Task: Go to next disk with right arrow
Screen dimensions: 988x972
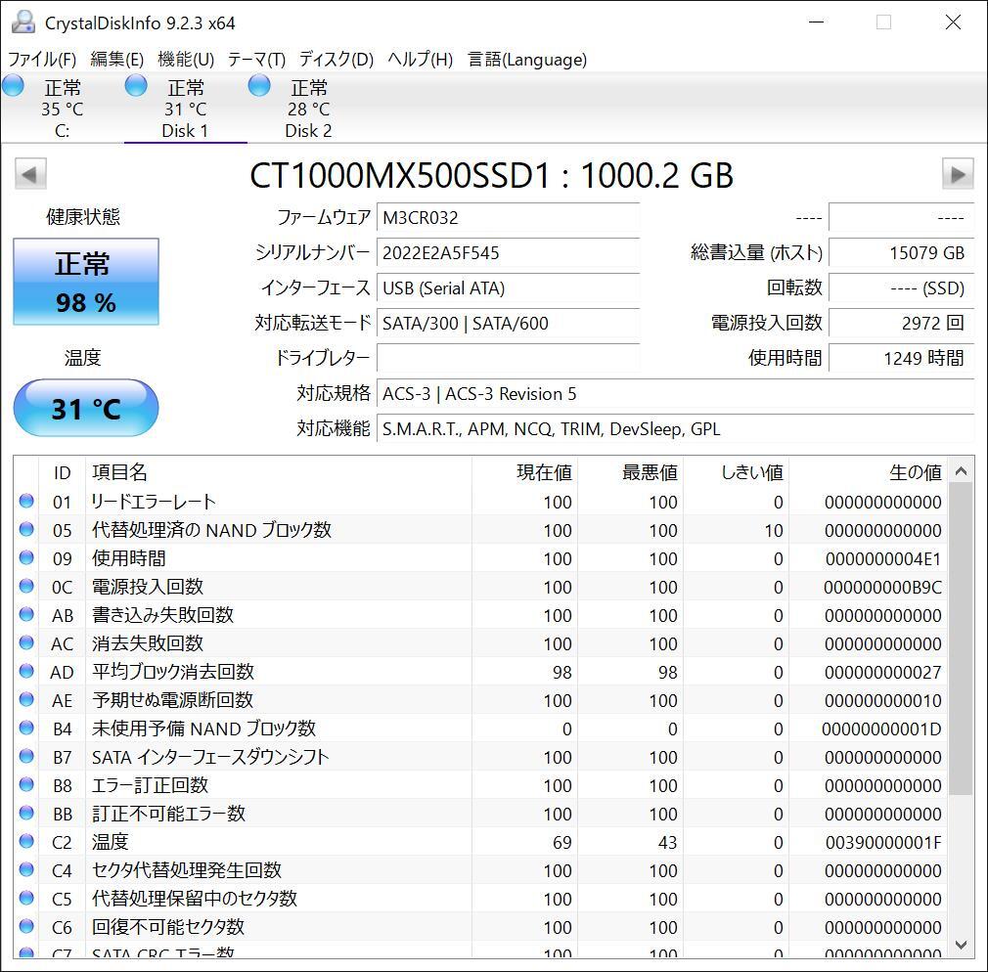Action: point(957,175)
